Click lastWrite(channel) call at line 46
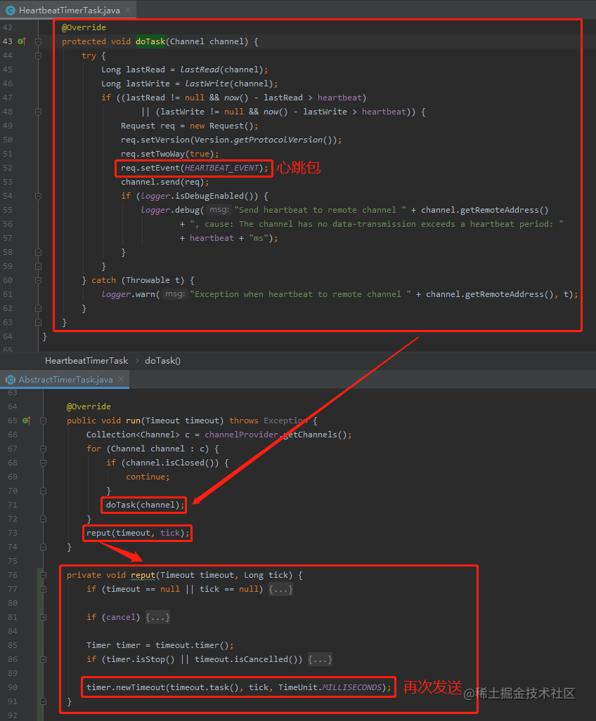Screen dimensions: 596x721 pyautogui.click(x=229, y=84)
